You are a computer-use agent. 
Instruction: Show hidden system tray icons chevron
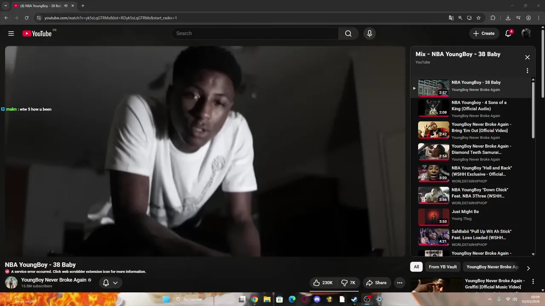tap(489, 299)
